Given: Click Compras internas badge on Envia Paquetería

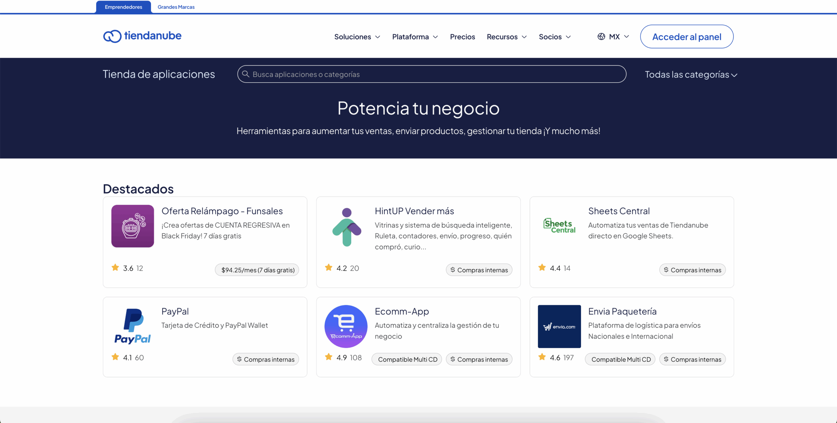Looking at the screenshot, I should (692, 359).
